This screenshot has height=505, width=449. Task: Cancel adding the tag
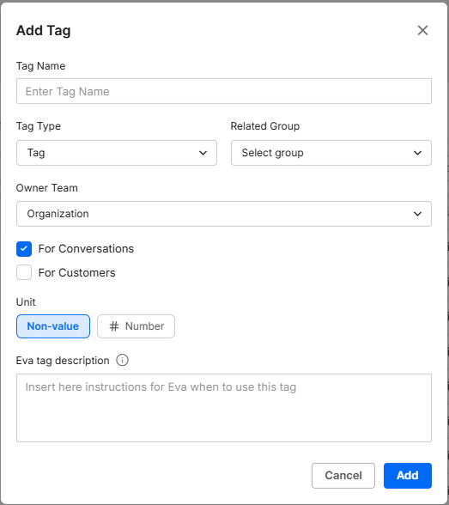click(x=343, y=476)
